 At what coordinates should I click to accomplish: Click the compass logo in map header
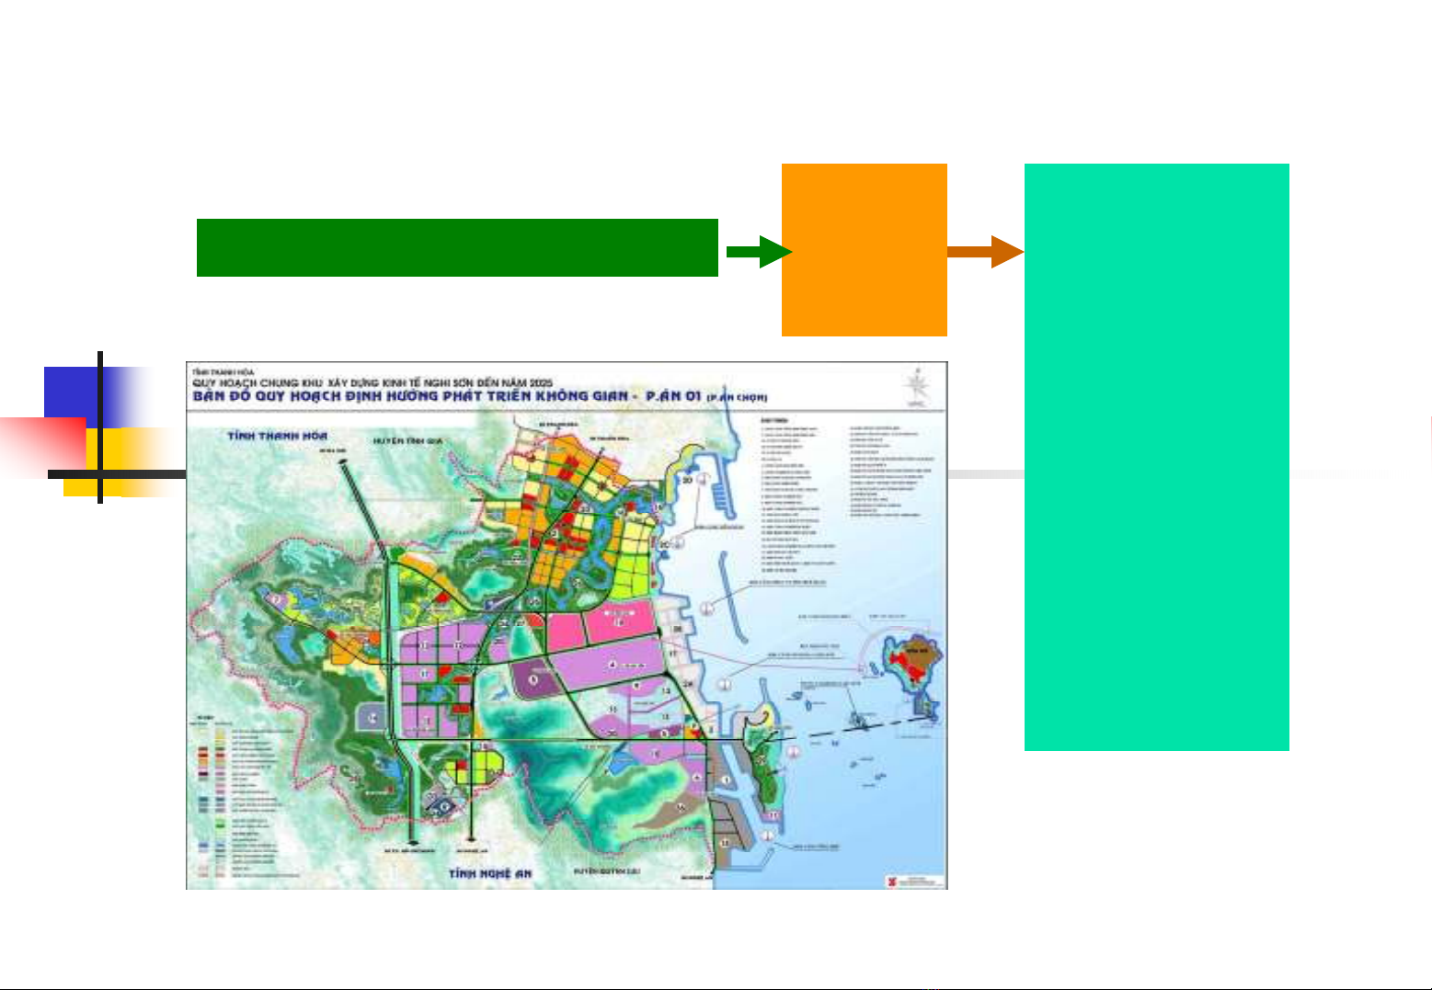915,387
